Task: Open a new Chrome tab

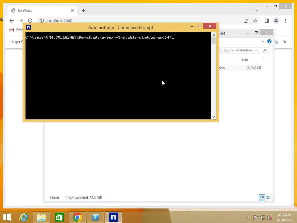Action: 84,10
